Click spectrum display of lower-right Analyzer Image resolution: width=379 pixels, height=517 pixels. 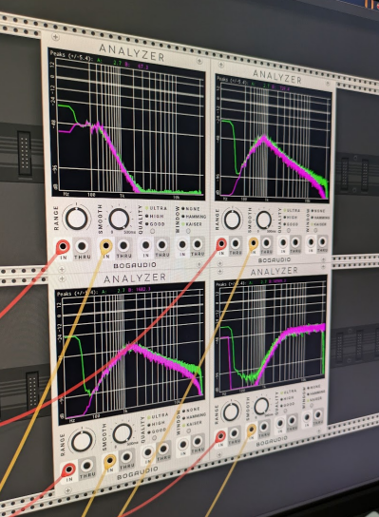click(x=271, y=336)
